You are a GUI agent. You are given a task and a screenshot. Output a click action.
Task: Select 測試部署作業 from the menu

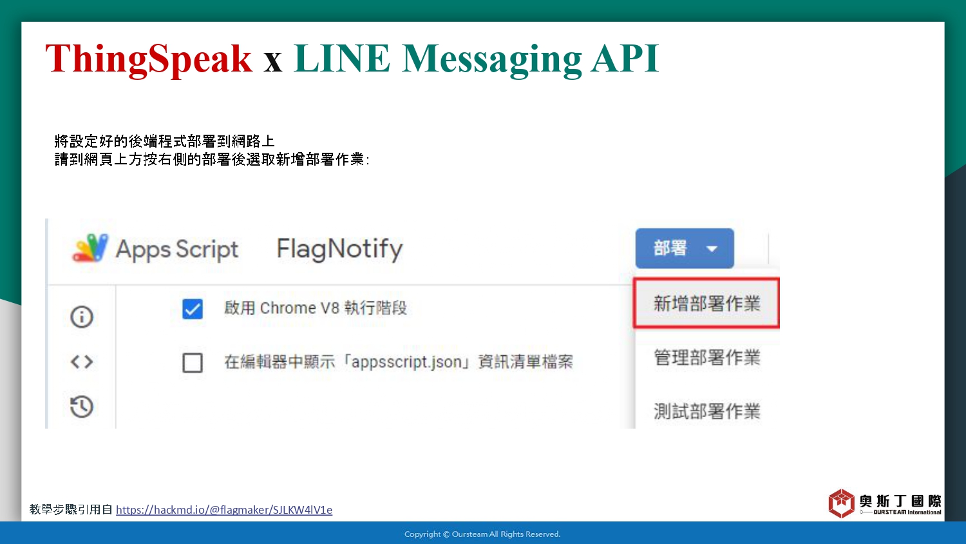coord(706,411)
